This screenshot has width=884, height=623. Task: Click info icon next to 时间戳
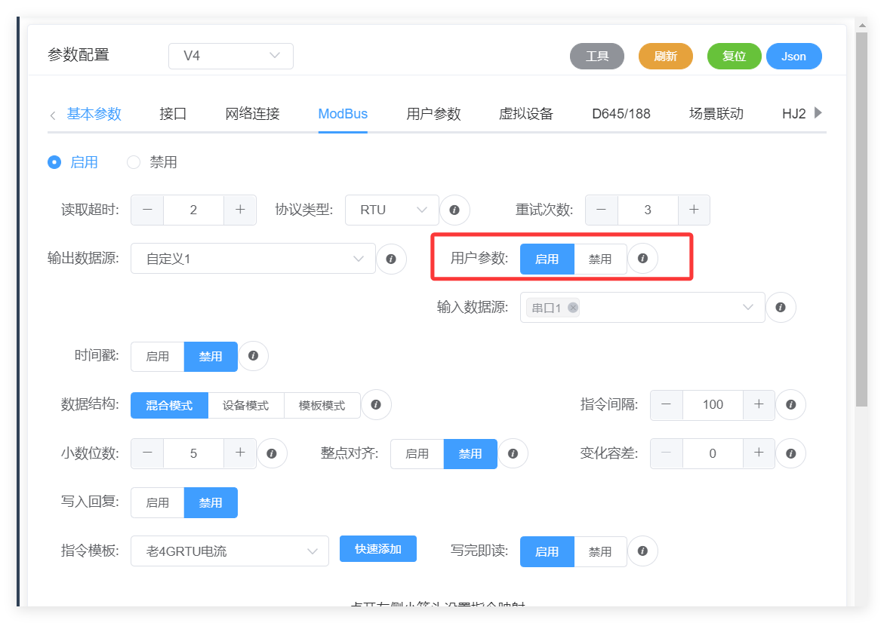click(x=254, y=356)
